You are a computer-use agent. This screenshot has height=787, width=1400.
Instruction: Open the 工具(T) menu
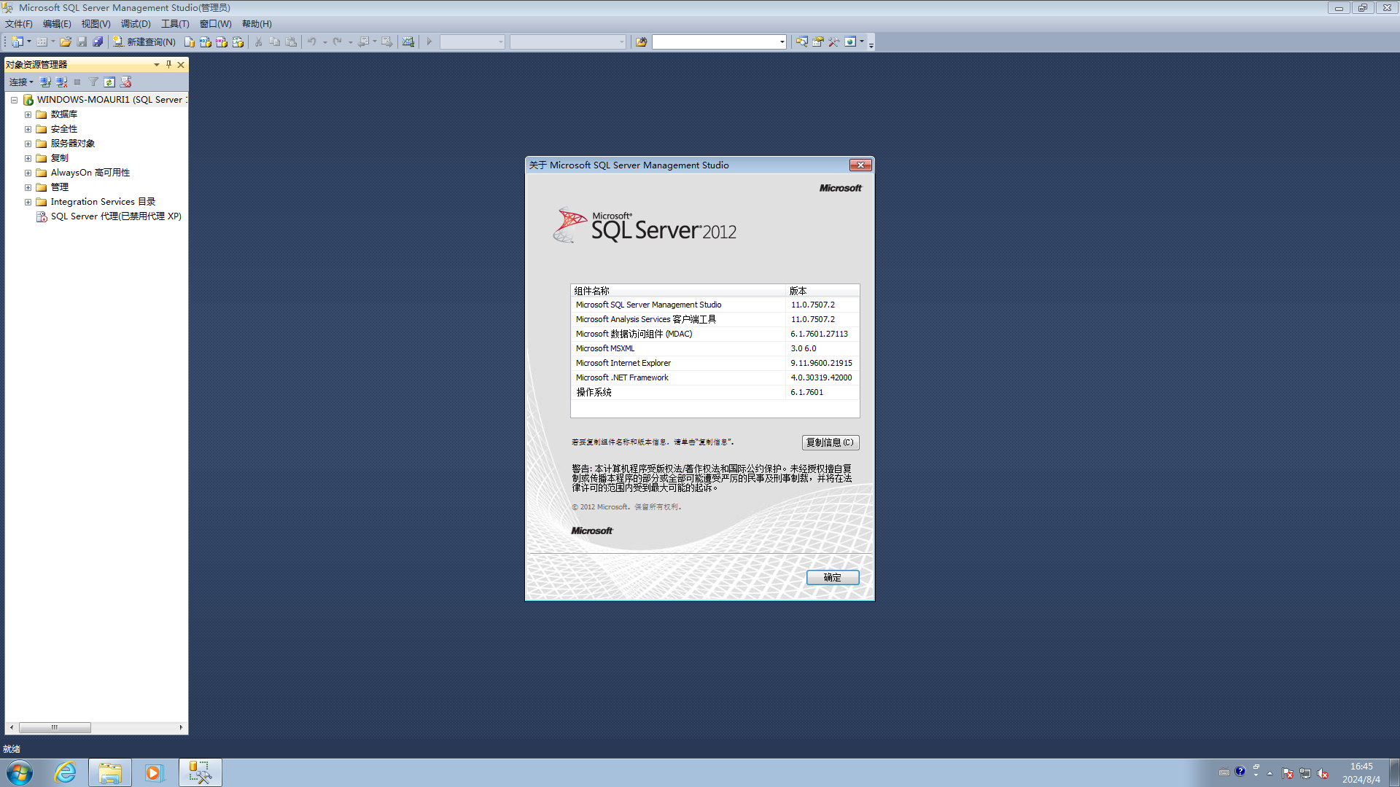(175, 24)
